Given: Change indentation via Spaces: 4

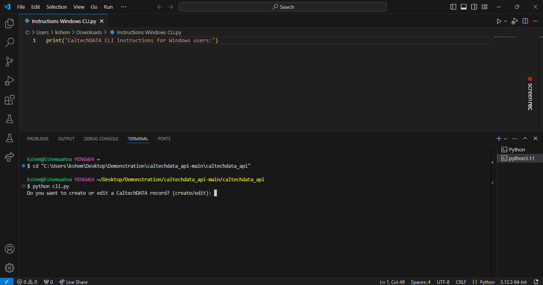Looking at the screenshot, I should pos(421,282).
